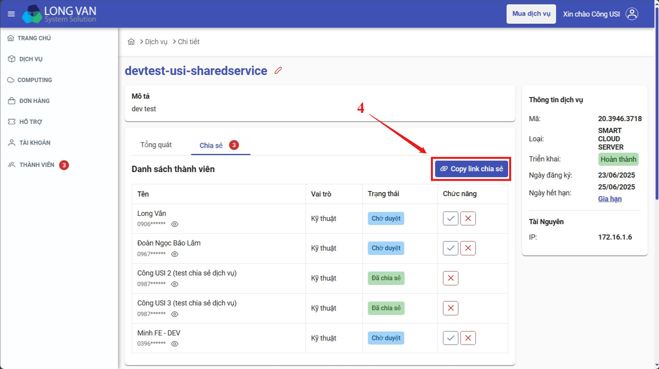Viewport: 659px width, 369px height.
Task: Click Chờ duyệt status for Đoàn Ngọc Bảo Lâm
Action: coord(386,248)
